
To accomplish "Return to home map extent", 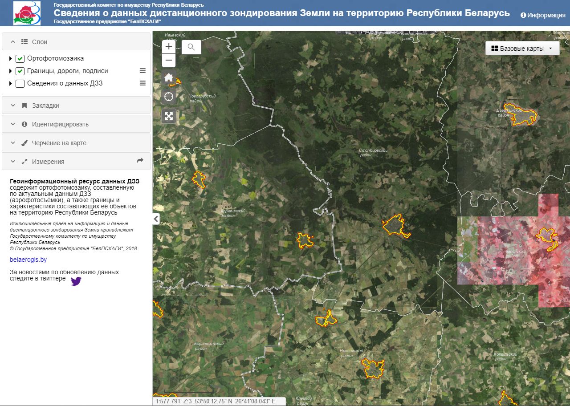I will point(169,77).
